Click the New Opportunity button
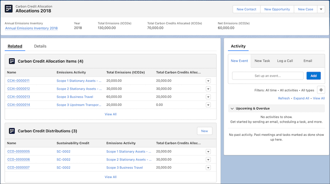The width and height of the screenshot is (330, 184). [x=277, y=9]
